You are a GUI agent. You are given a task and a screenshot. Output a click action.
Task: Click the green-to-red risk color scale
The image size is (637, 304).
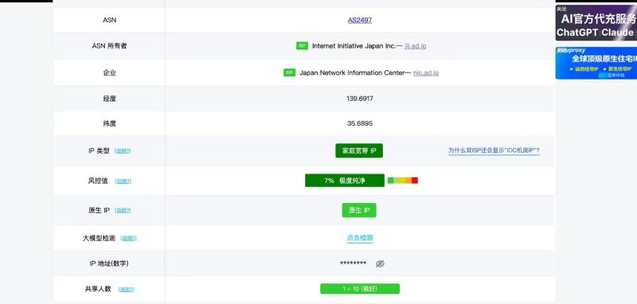(403, 181)
